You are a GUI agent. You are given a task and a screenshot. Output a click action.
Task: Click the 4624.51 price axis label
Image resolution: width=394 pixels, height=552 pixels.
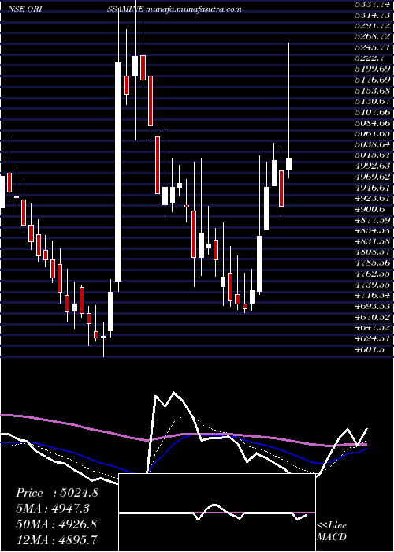pyautogui.click(x=371, y=339)
